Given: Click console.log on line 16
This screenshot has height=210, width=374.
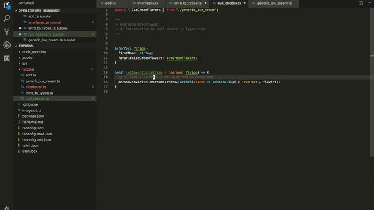Looking at the screenshot, I should tap(223, 82).
